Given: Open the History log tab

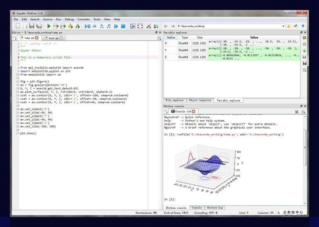Looking at the screenshot, I should [215, 208].
